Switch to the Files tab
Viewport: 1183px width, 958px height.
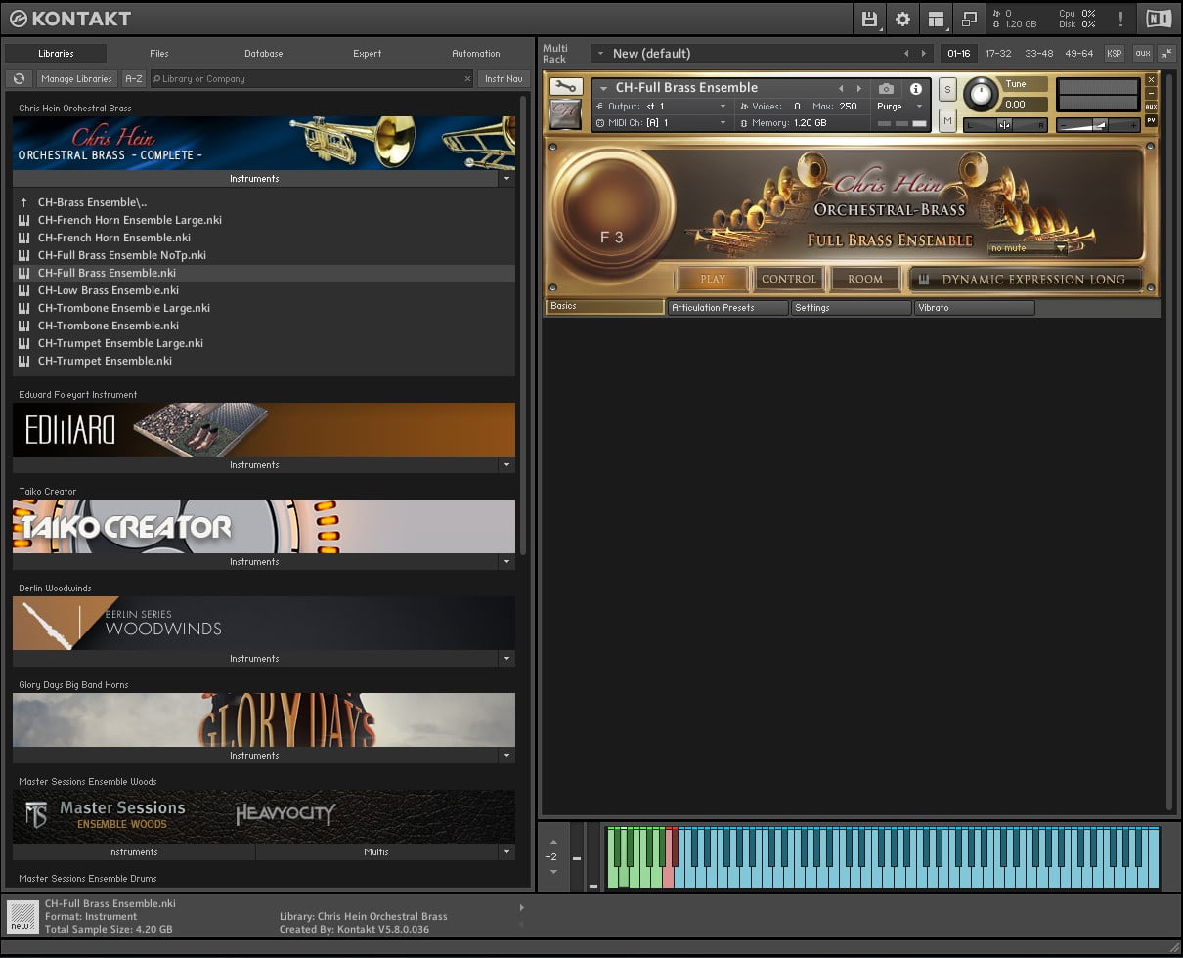[159, 54]
